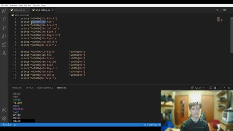Open the Selection menu
This screenshot has height=131, width=233.
(13, 5)
